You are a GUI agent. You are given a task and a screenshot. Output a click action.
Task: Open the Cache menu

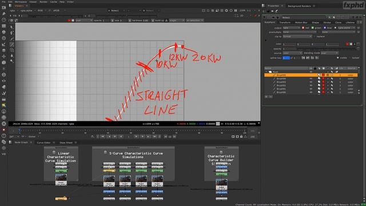[53, 2]
